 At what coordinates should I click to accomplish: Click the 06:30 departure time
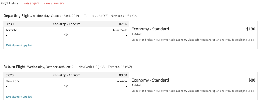coord(10,24)
